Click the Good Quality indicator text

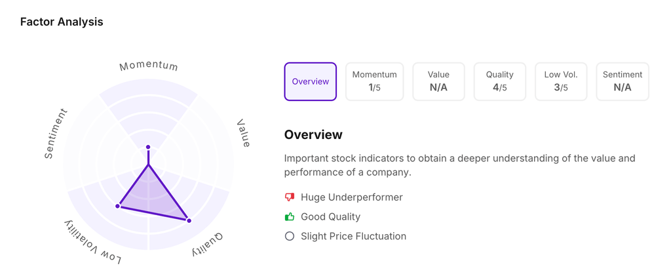(x=330, y=216)
